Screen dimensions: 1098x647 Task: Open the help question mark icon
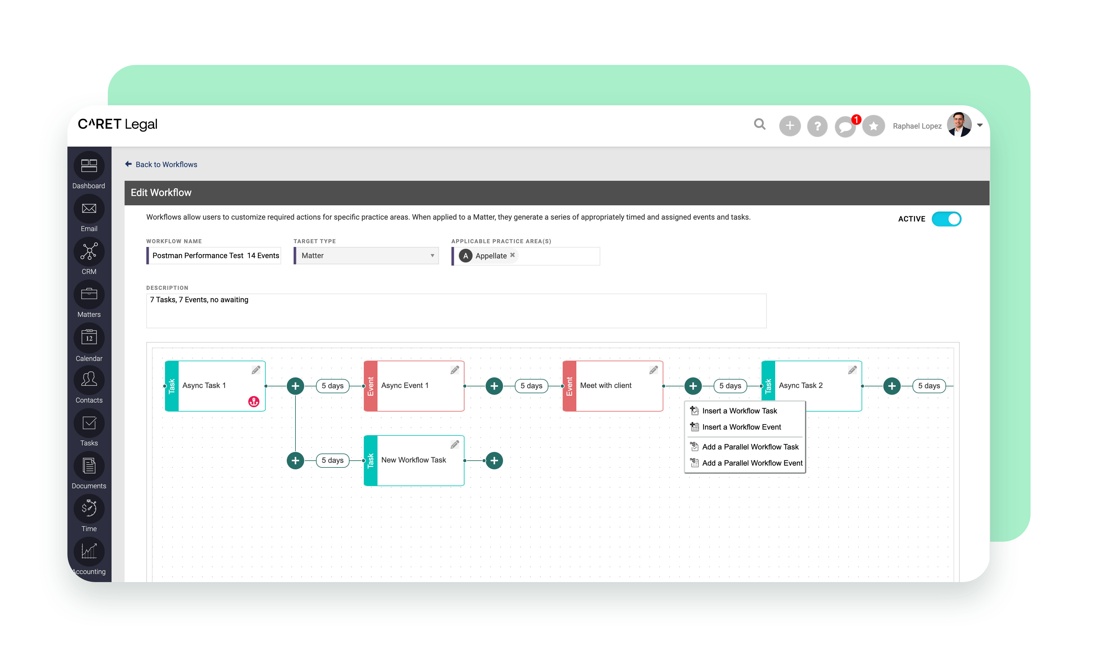[817, 126]
